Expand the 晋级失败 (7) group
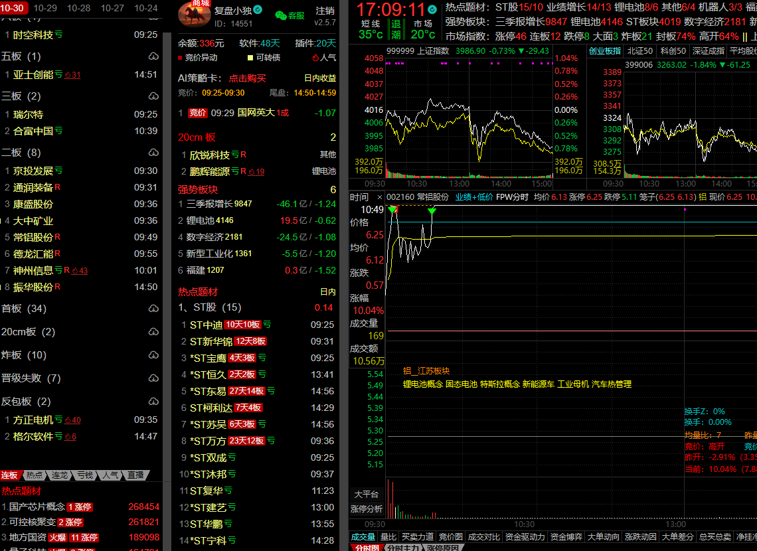 (31, 378)
